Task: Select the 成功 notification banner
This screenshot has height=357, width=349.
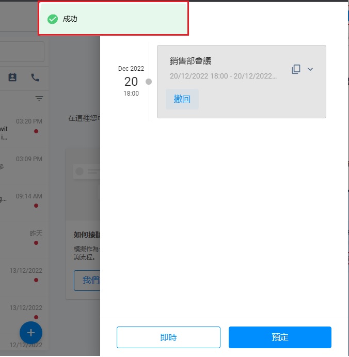Action: click(113, 19)
